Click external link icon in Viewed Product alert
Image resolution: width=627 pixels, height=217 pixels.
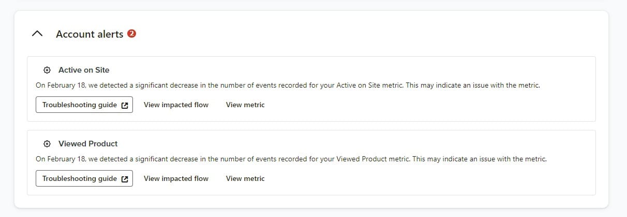[125, 179]
